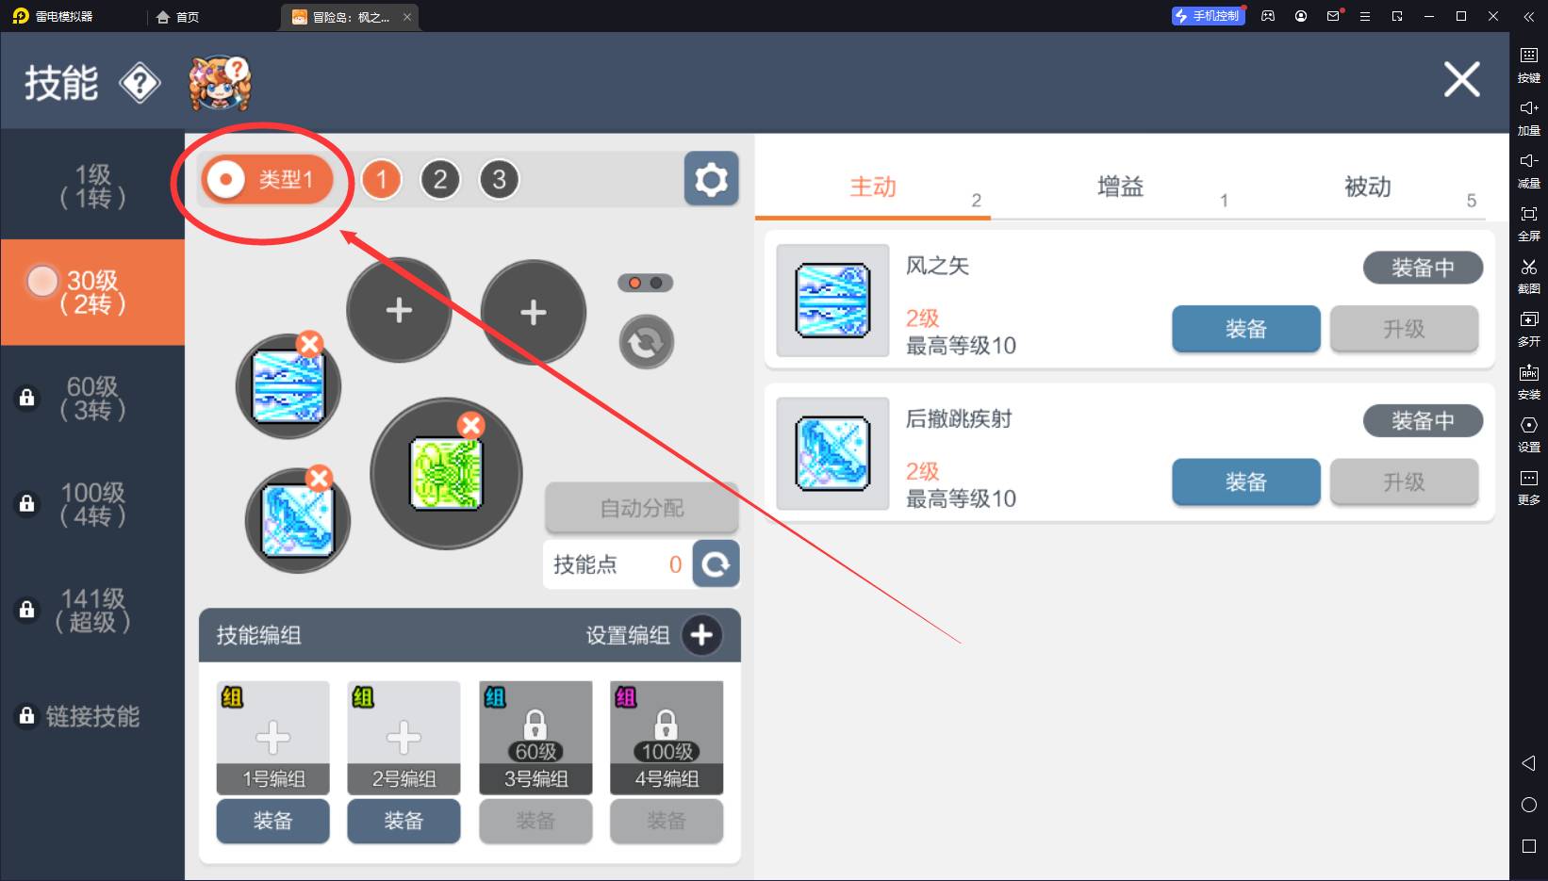Close the 冒险岛 game tab

click(x=407, y=17)
